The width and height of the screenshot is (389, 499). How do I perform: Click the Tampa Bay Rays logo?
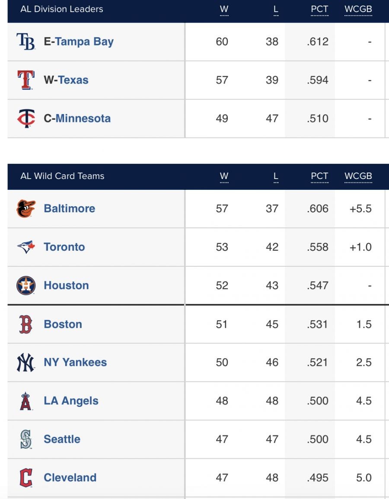pos(26,42)
